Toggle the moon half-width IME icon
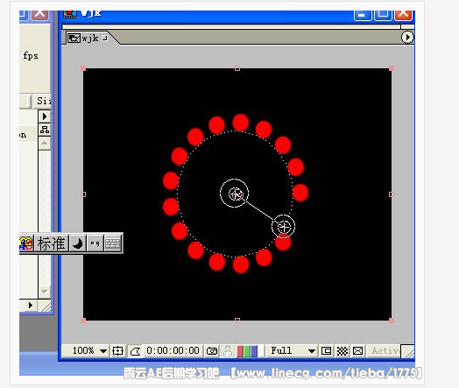Screen dimensions: 459x388 (78, 243)
